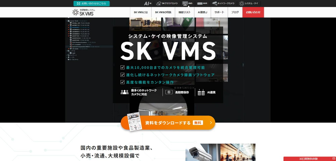The image size is (336, 161).
Task: Click the red お問い合わせ navigation button
Action: [253, 12]
